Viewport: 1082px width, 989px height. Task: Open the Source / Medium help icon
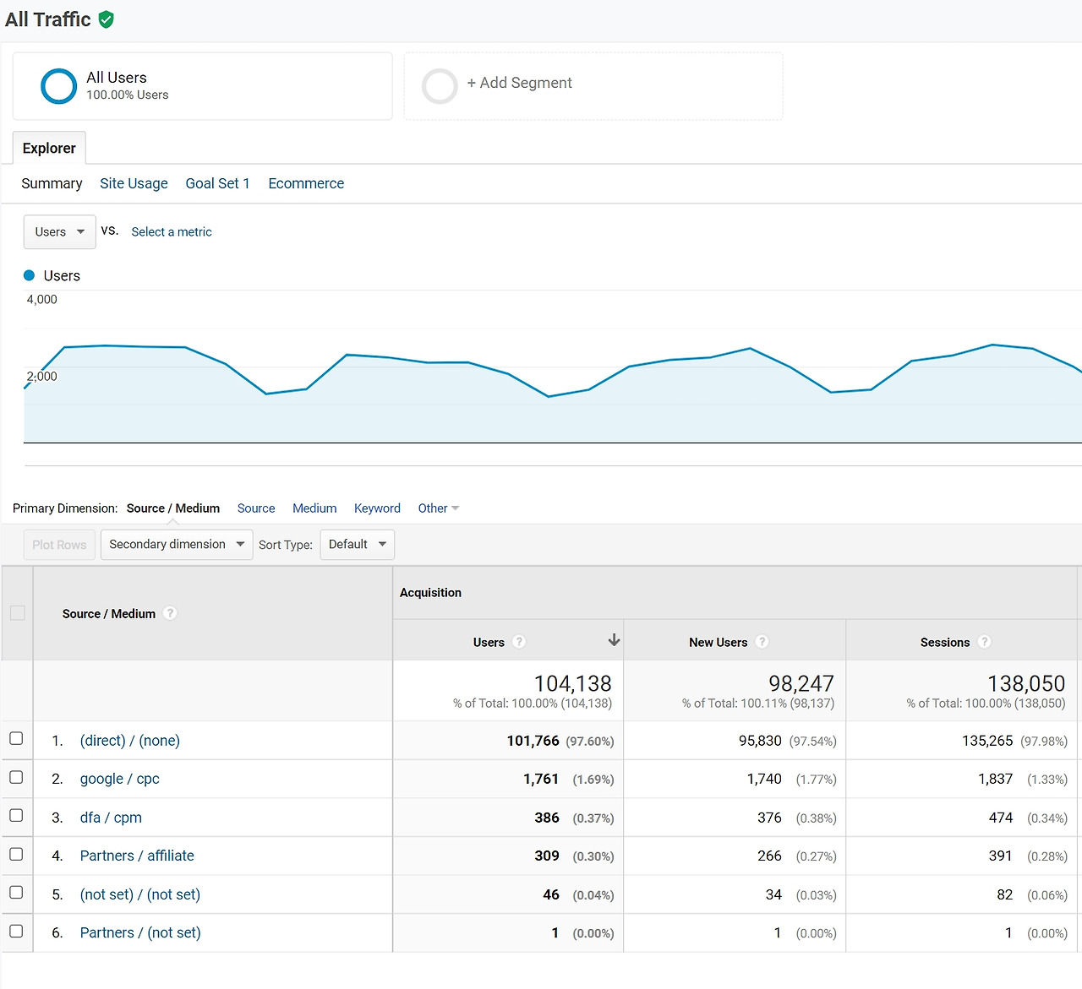(x=170, y=613)
